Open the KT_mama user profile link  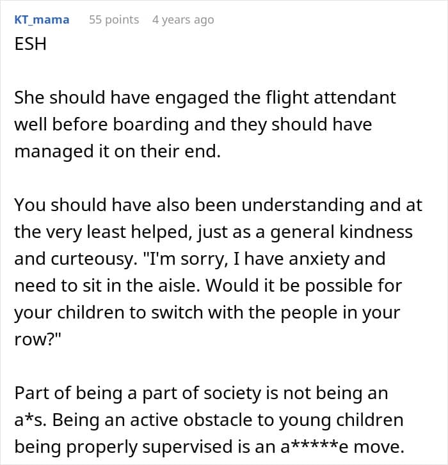click(42, 20)
